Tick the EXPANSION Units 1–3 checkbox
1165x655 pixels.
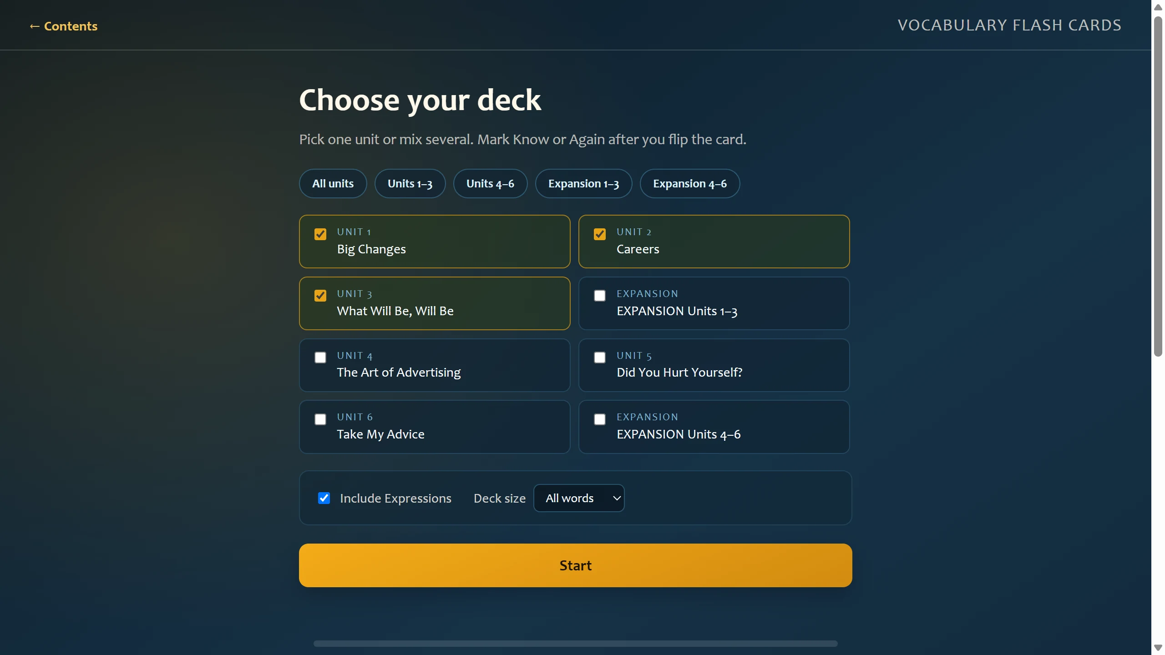pyautogui.click(x=600, y=296)
